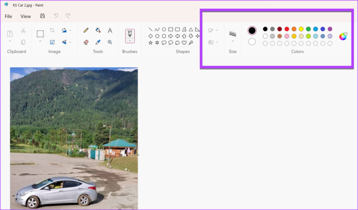The width and height of the screenshot is (358, 210).
Task: Pick the Triangle shape
Action: pyautogui.click(x=191, y=29)
